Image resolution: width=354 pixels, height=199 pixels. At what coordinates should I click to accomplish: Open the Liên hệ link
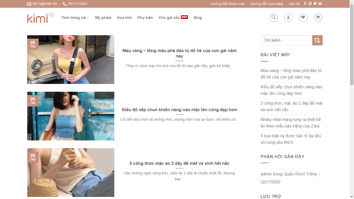tap(294, 4)
